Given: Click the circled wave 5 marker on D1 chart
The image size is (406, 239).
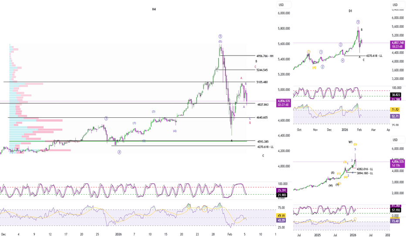Looking at the screenshot, I should (358, 22).
